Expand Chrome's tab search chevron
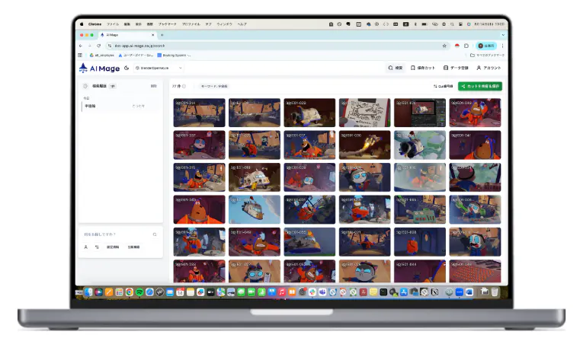Viewport: 583px width, 341px height. coord(503,35)
